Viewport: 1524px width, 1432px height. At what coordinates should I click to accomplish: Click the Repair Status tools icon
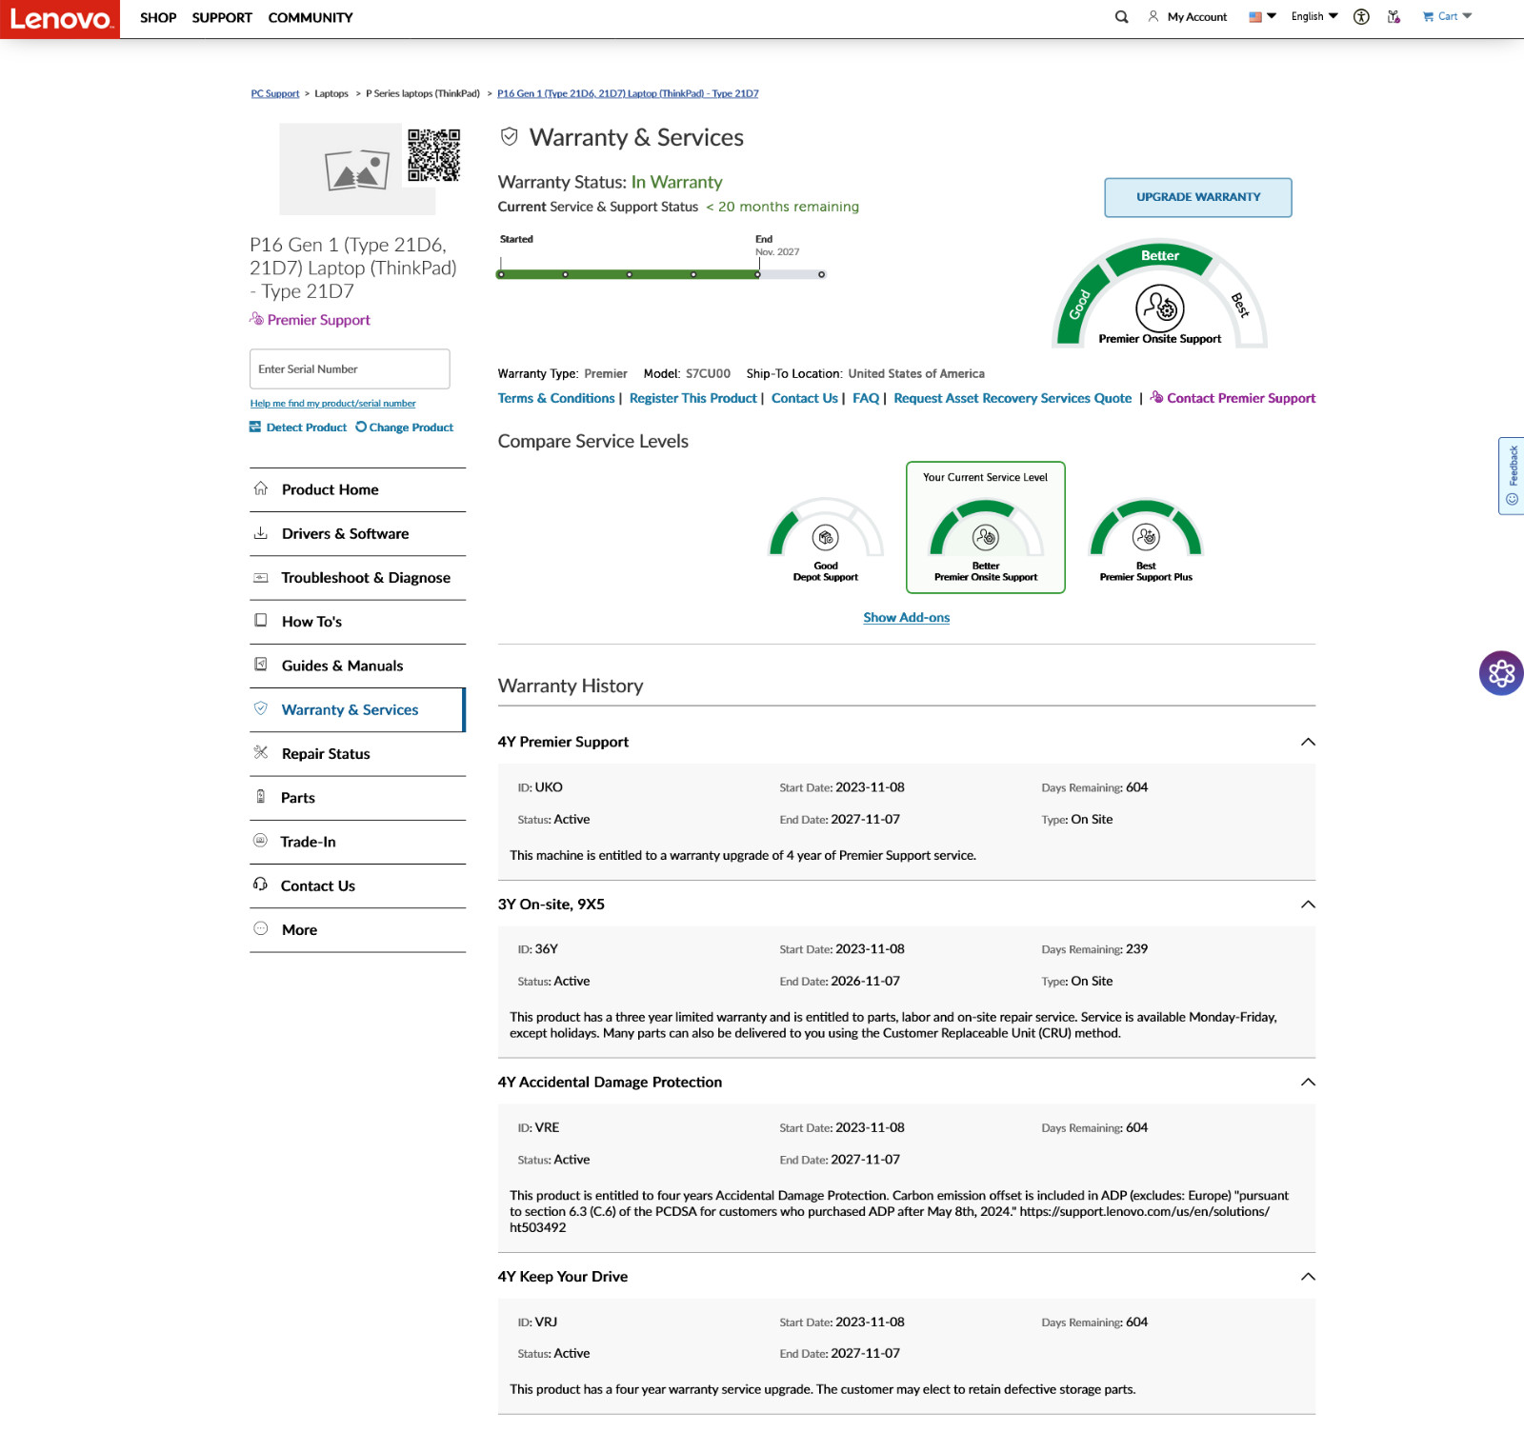click(x=261, y=752)
